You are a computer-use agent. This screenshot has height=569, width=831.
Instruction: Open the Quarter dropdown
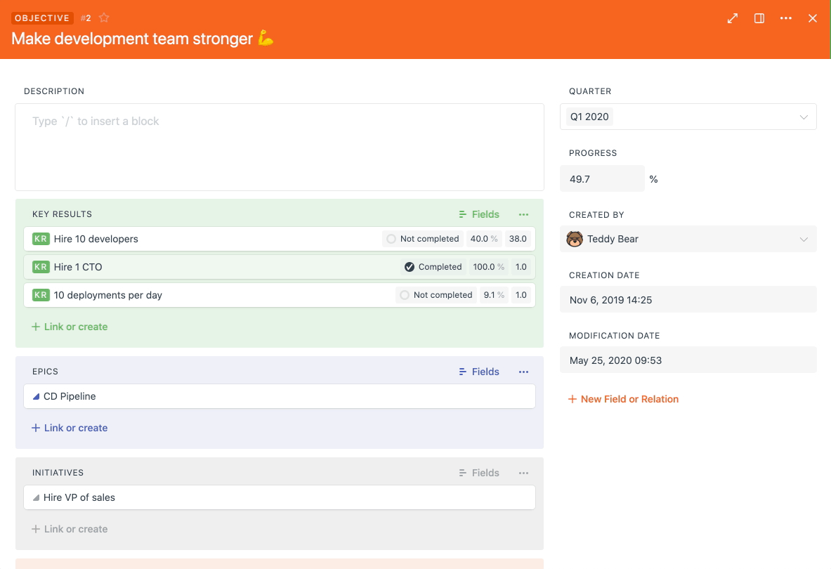pyautogui.click(x=804, y=117)
